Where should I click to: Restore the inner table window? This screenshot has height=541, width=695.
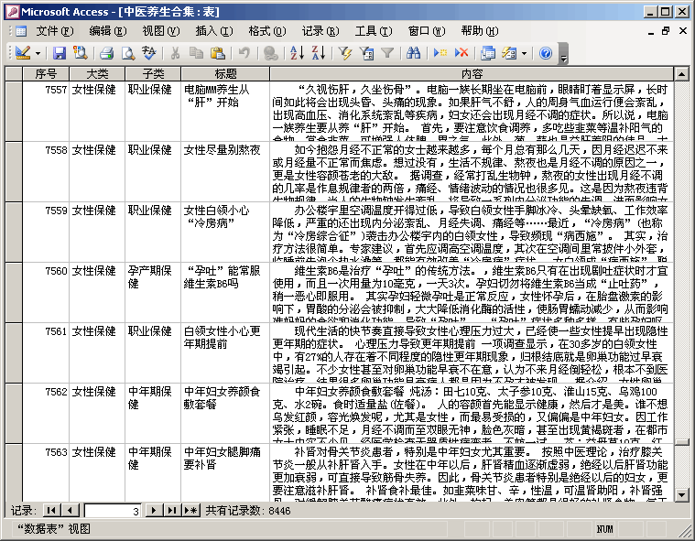(666, 30)
